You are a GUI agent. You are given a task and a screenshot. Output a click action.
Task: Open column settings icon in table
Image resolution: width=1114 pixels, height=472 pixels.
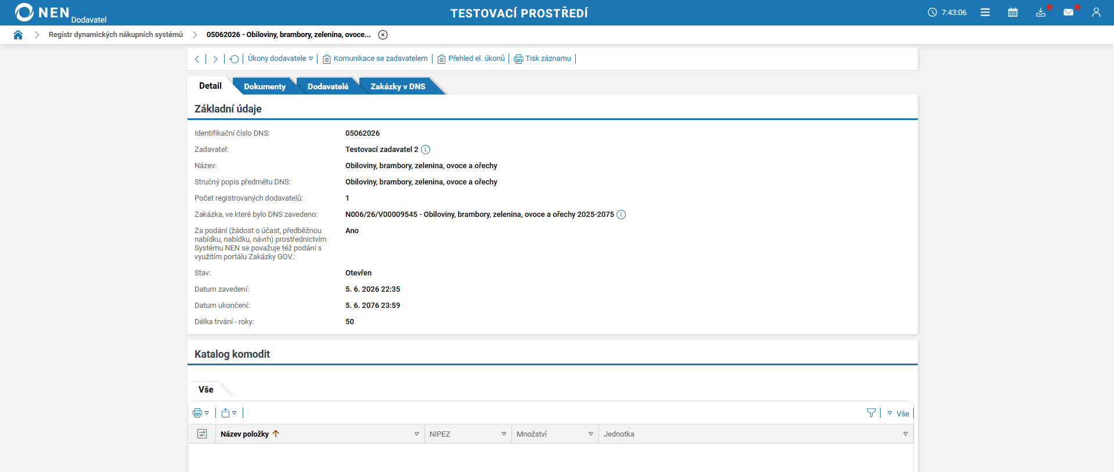pos(202,434)
